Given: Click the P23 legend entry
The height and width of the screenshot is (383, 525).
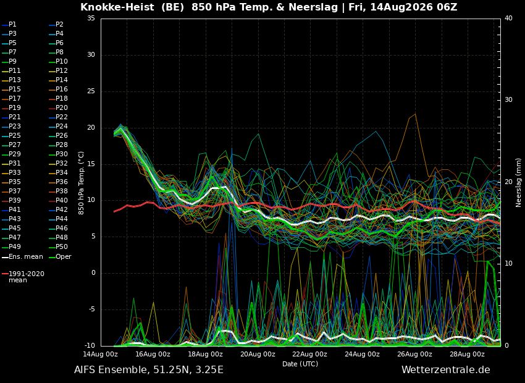Looking at the screenshot, I should click(x=11, y=126).
